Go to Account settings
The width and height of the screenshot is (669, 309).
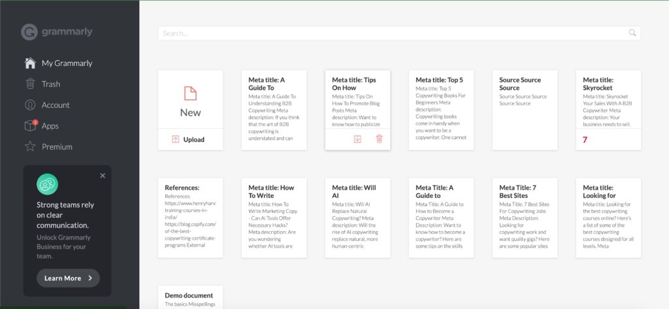(x=56, y=105)
